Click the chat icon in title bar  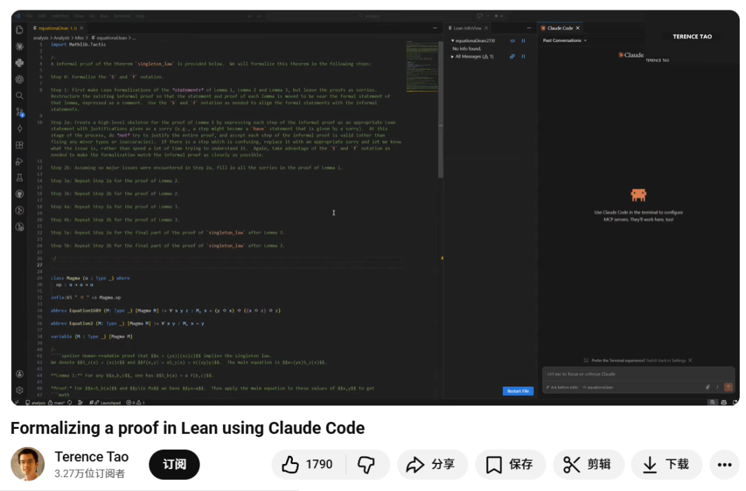pos(479,16)
